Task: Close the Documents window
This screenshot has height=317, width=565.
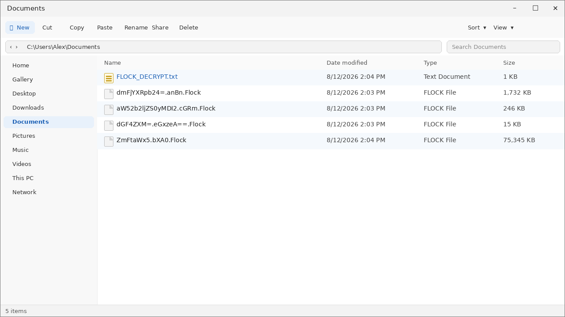Action: click(x=555, y=8)
